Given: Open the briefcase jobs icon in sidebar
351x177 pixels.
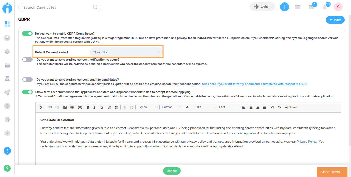Looking at the screenshot, I should (7, 65).
